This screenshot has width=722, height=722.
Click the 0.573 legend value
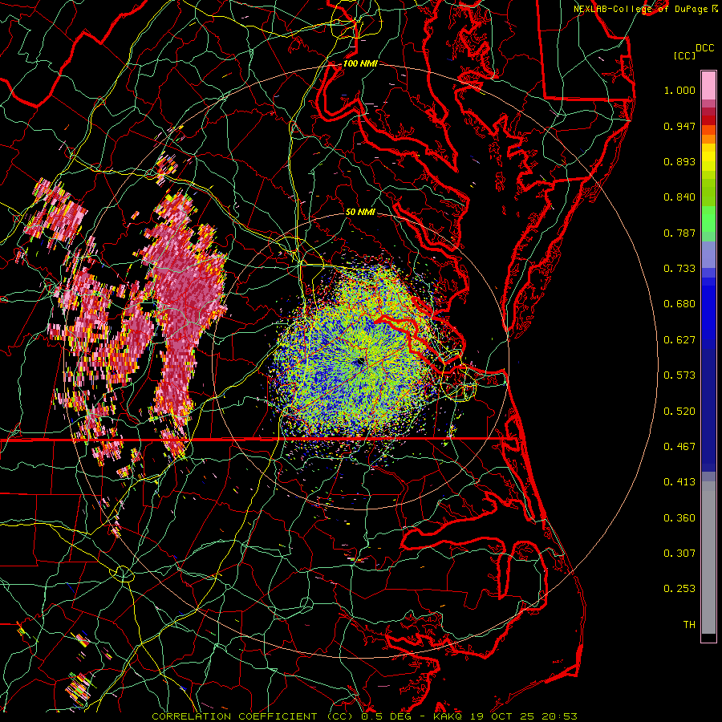679,375
